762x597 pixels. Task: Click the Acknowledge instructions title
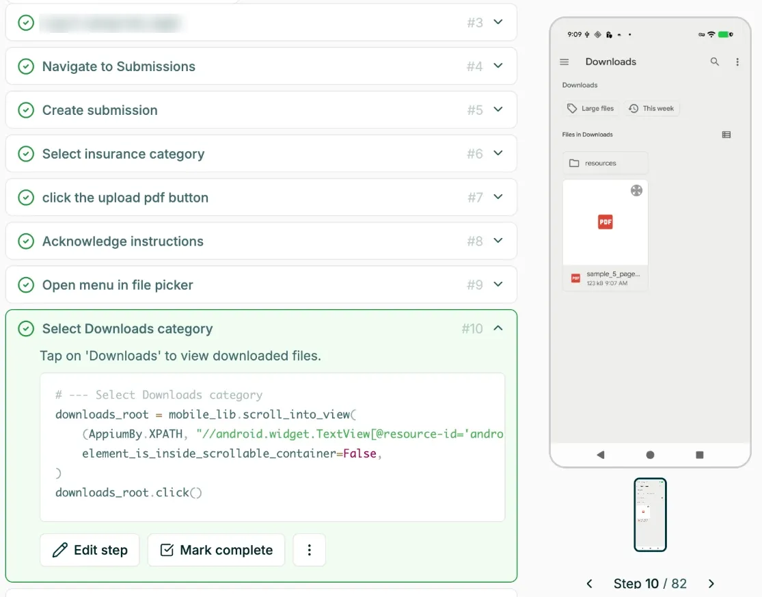point(123,241)
